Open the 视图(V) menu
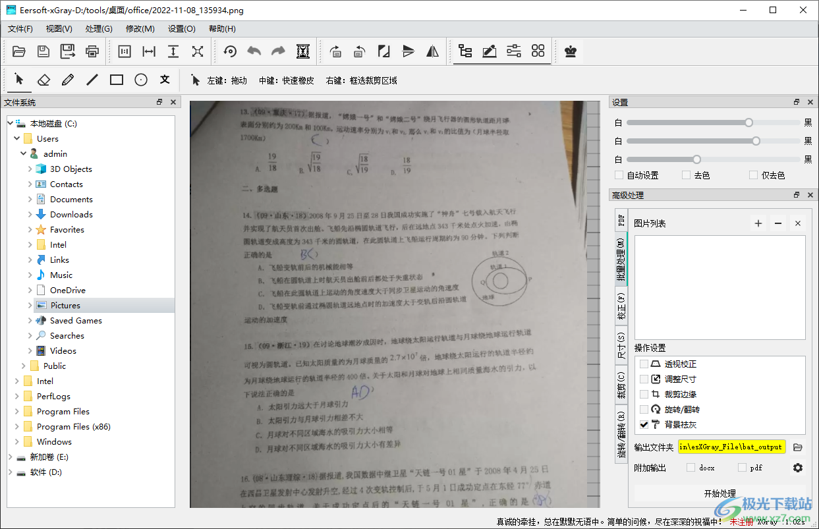Viewport: 819px width, 529px height. point(59,29)
